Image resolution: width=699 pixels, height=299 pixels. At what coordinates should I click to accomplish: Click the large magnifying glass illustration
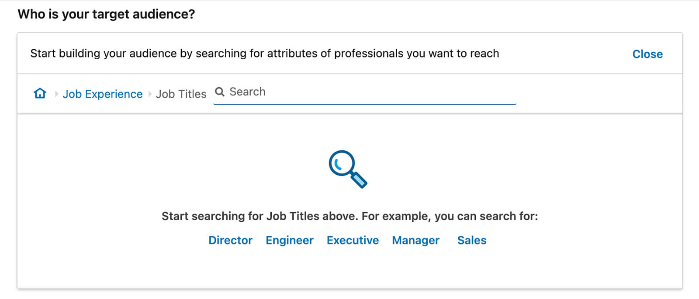(348, 169)
